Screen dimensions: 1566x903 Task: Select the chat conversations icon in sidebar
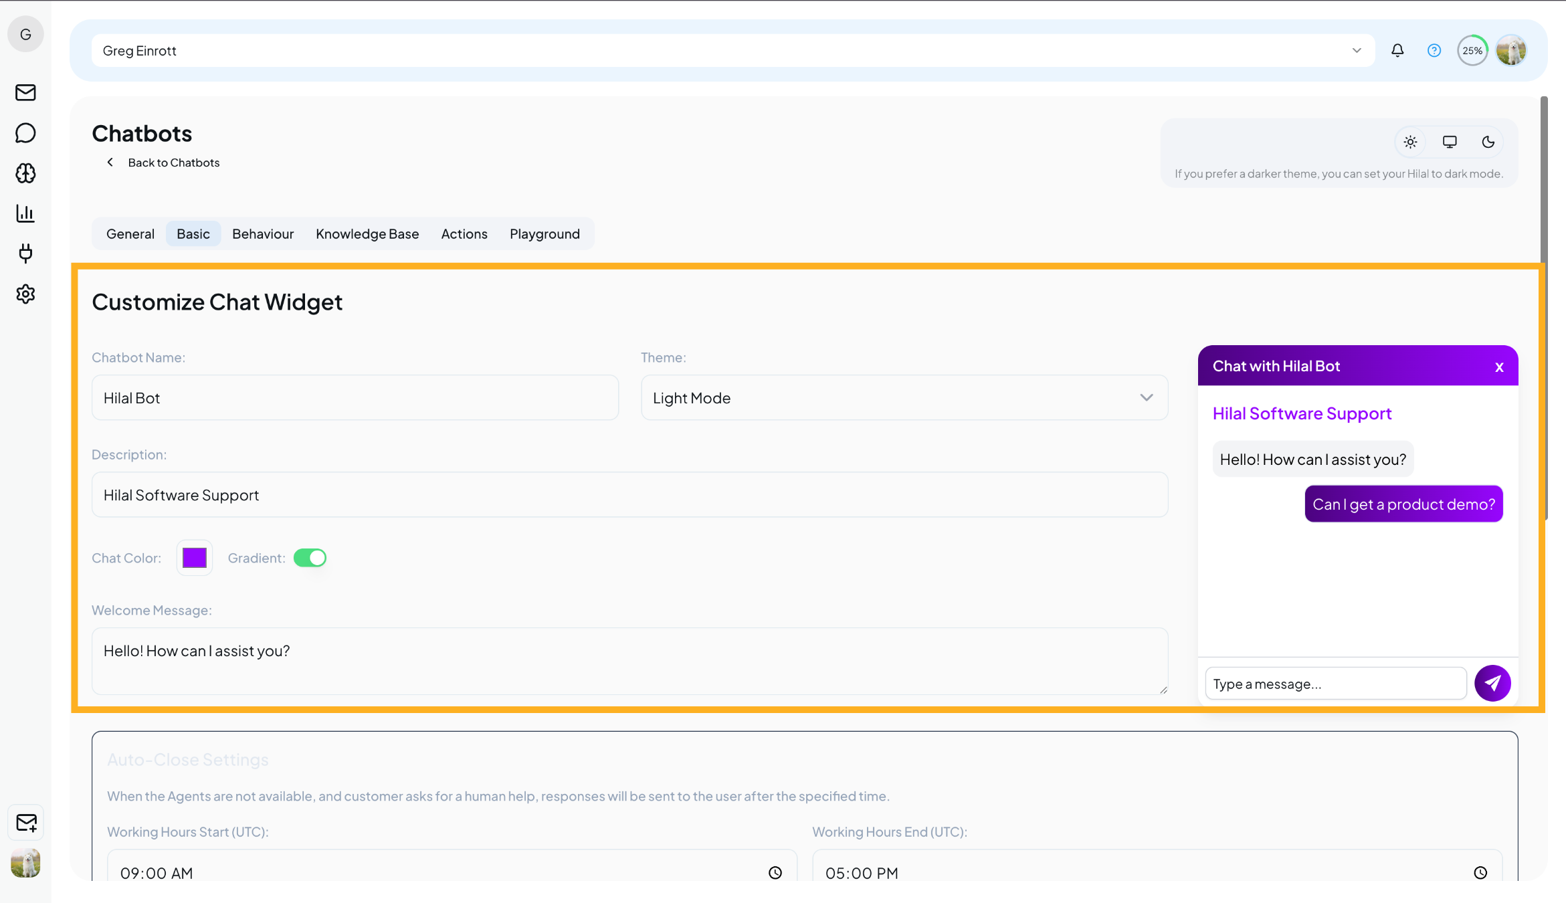click(25, 132)
